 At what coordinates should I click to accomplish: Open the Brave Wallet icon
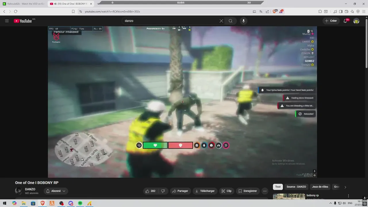click(x=346, y=11)
